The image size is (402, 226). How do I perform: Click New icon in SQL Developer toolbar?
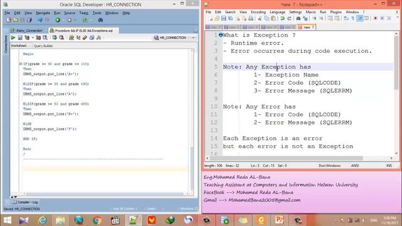click(9, 19)
